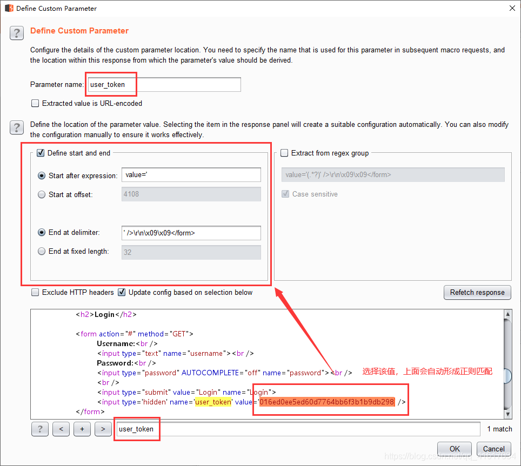Viewport: 521px width, 466px height.
Task: Uncheck Define start and end checkbox
Action: click(x=41, y=153)
